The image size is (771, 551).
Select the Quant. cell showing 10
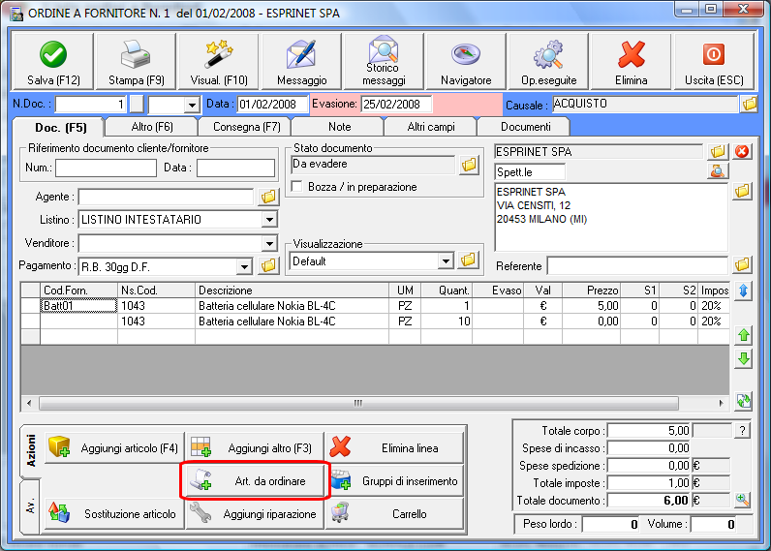(x=447, y=321)
